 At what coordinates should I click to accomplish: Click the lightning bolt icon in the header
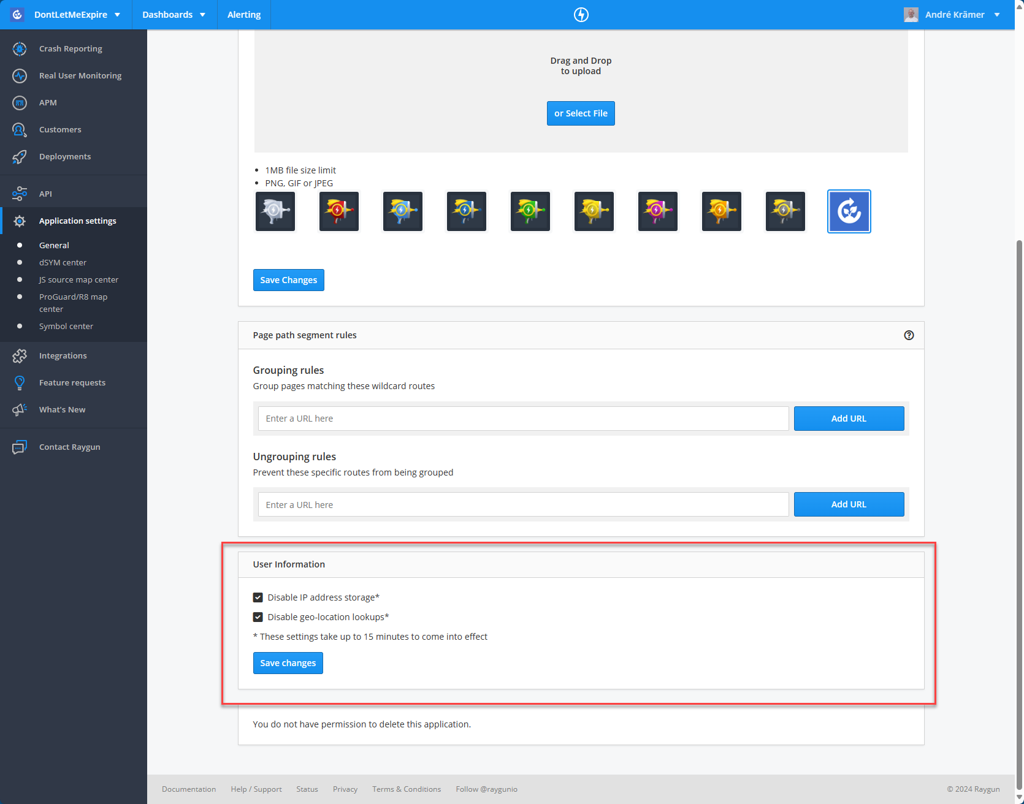pyautogui.click(x=581, y=14)
